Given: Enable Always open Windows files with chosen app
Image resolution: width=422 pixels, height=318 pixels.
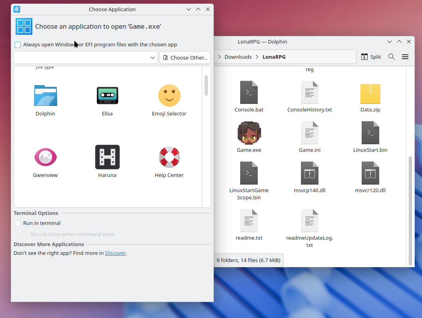Looking at the screenshot, I should coord(18,45).
